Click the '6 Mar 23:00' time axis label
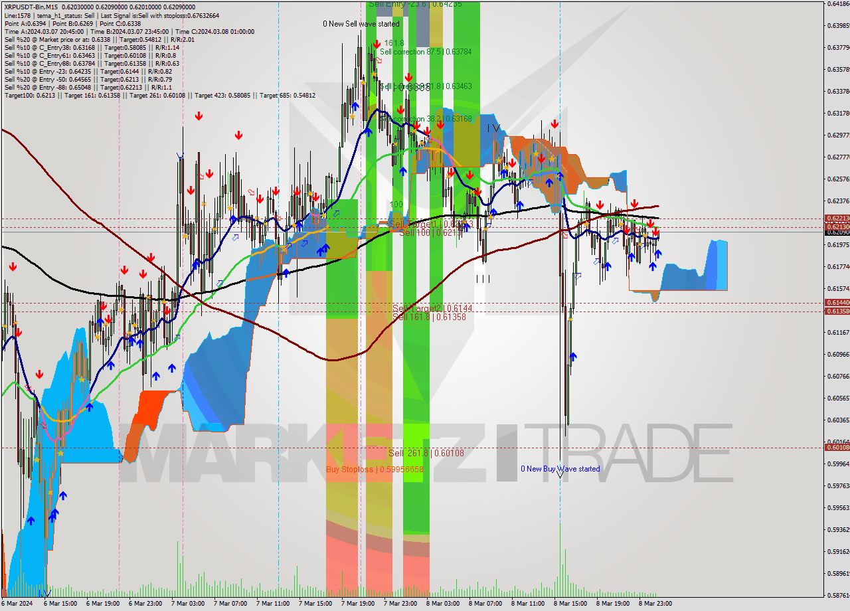Viewport: 850px width, 611px height. coord(145,604)
